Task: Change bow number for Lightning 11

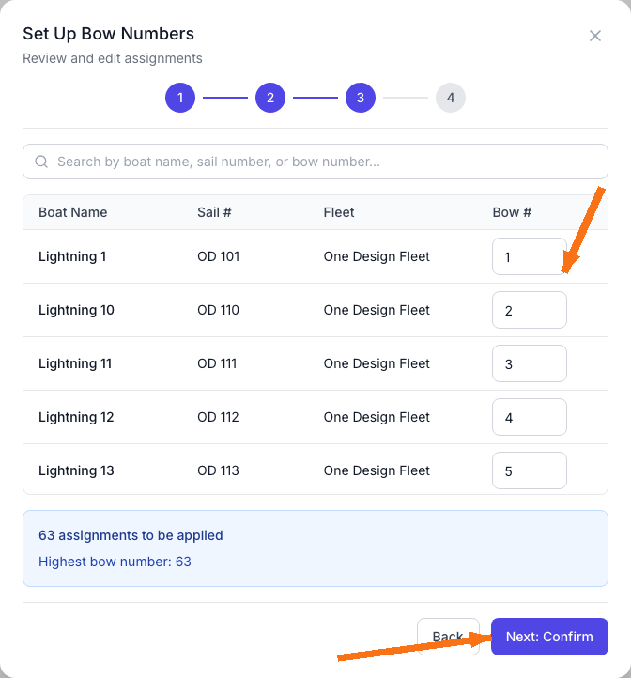Action: coord(529,363)
